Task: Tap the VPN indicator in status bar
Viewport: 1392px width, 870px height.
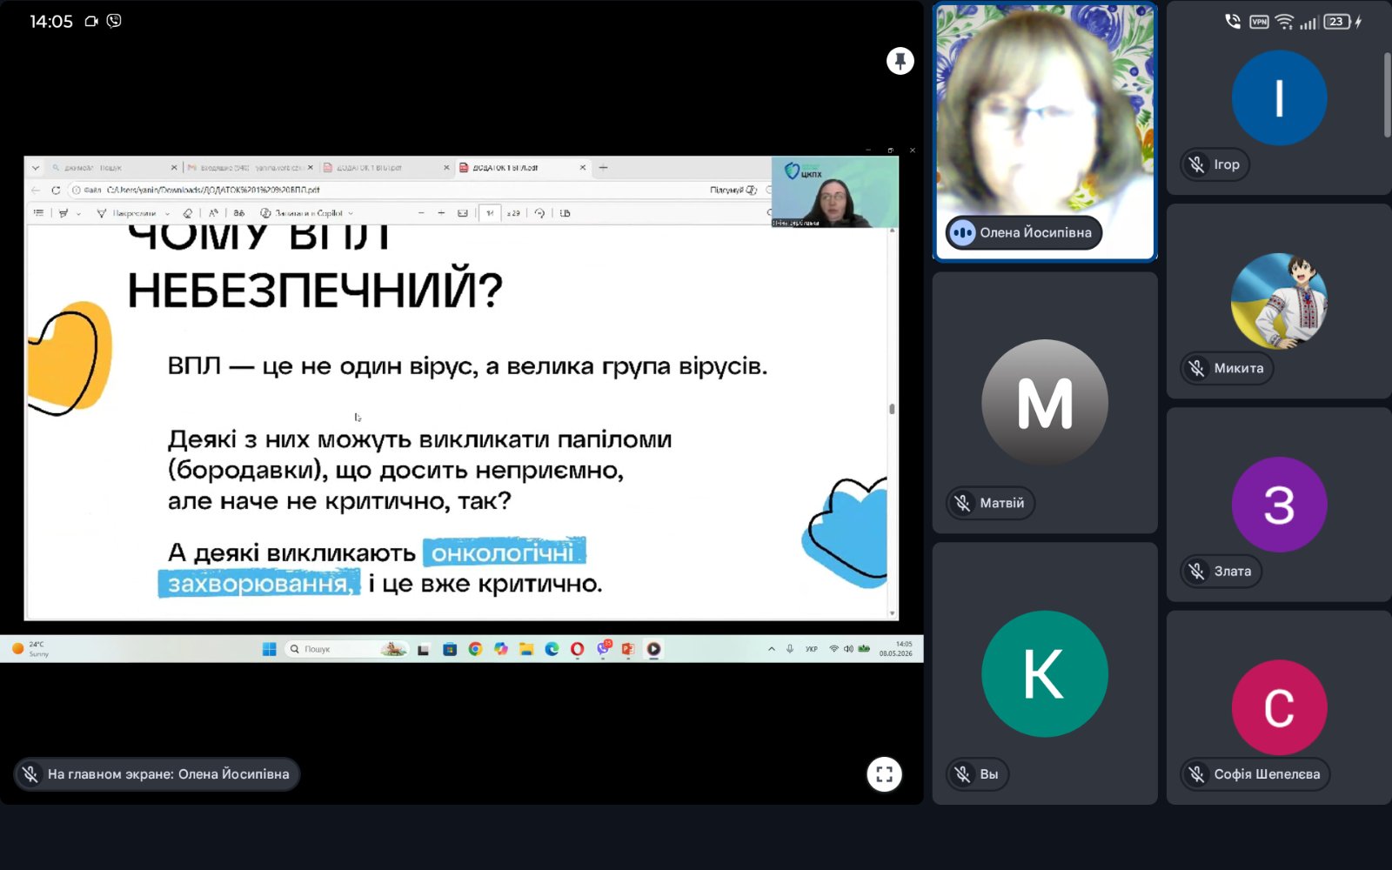Action: [x=1259, y=22]
